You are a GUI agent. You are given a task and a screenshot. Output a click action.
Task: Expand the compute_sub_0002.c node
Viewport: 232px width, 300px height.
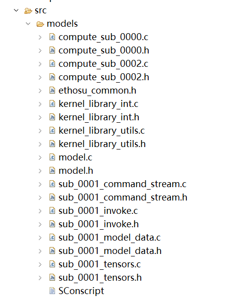[x=40, y=64]
